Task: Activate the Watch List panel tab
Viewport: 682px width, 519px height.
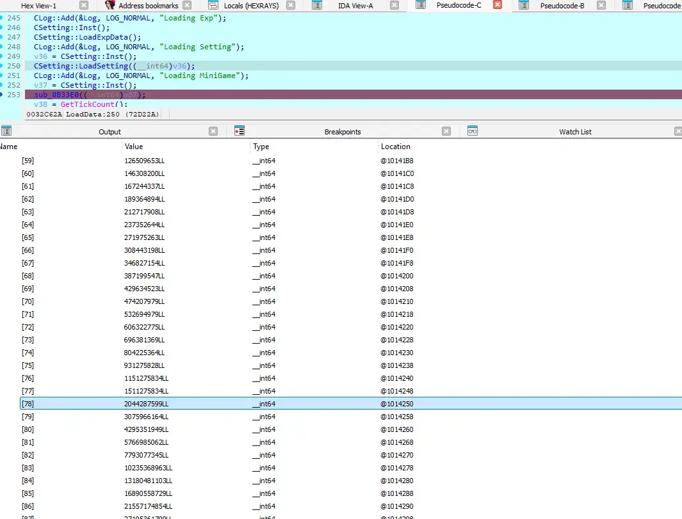Action: point(575,132)
